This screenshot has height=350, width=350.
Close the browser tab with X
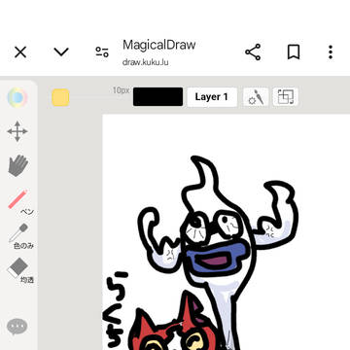pos(20,52)
